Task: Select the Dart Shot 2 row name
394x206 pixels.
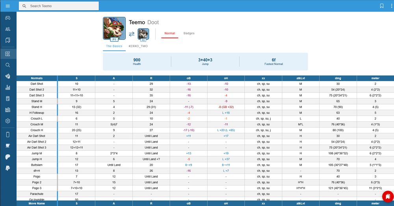Action: (37, 90)
